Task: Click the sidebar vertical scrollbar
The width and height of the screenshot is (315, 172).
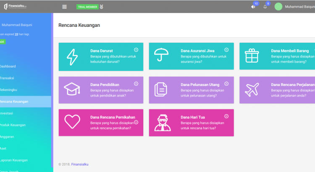Action: click(x=52, y=90)
